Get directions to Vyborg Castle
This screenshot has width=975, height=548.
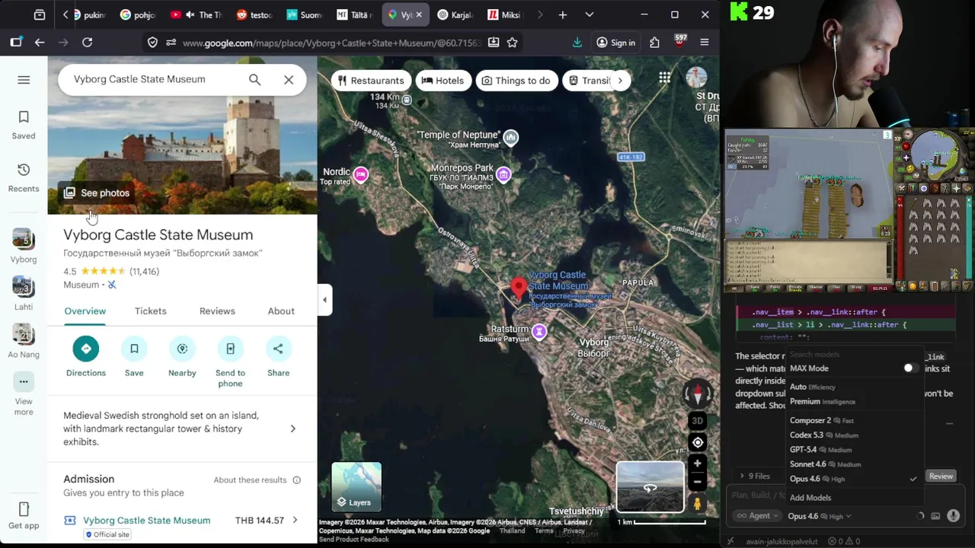85,357
